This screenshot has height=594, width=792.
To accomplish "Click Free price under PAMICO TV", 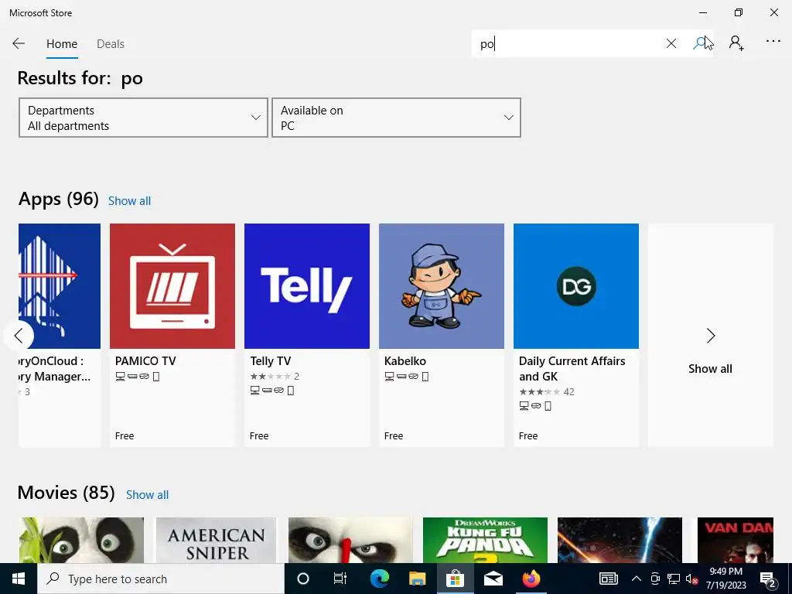I will (125, 436).
